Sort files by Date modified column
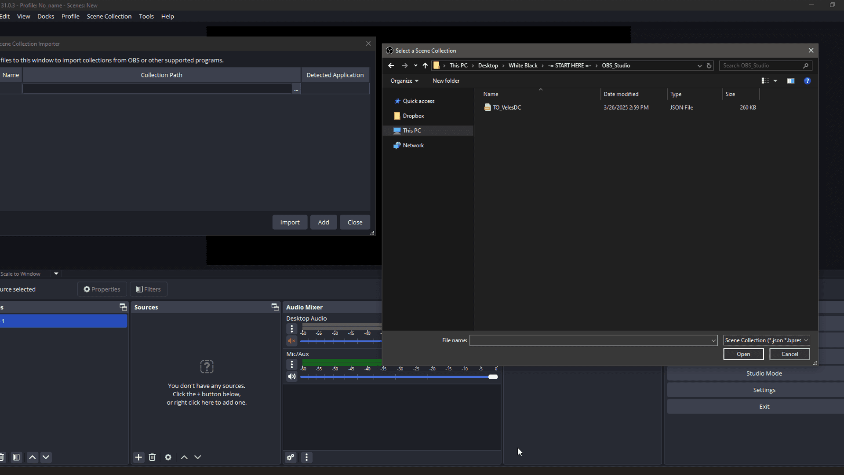This screenshot has width=844, height=475. pos(633,94)
